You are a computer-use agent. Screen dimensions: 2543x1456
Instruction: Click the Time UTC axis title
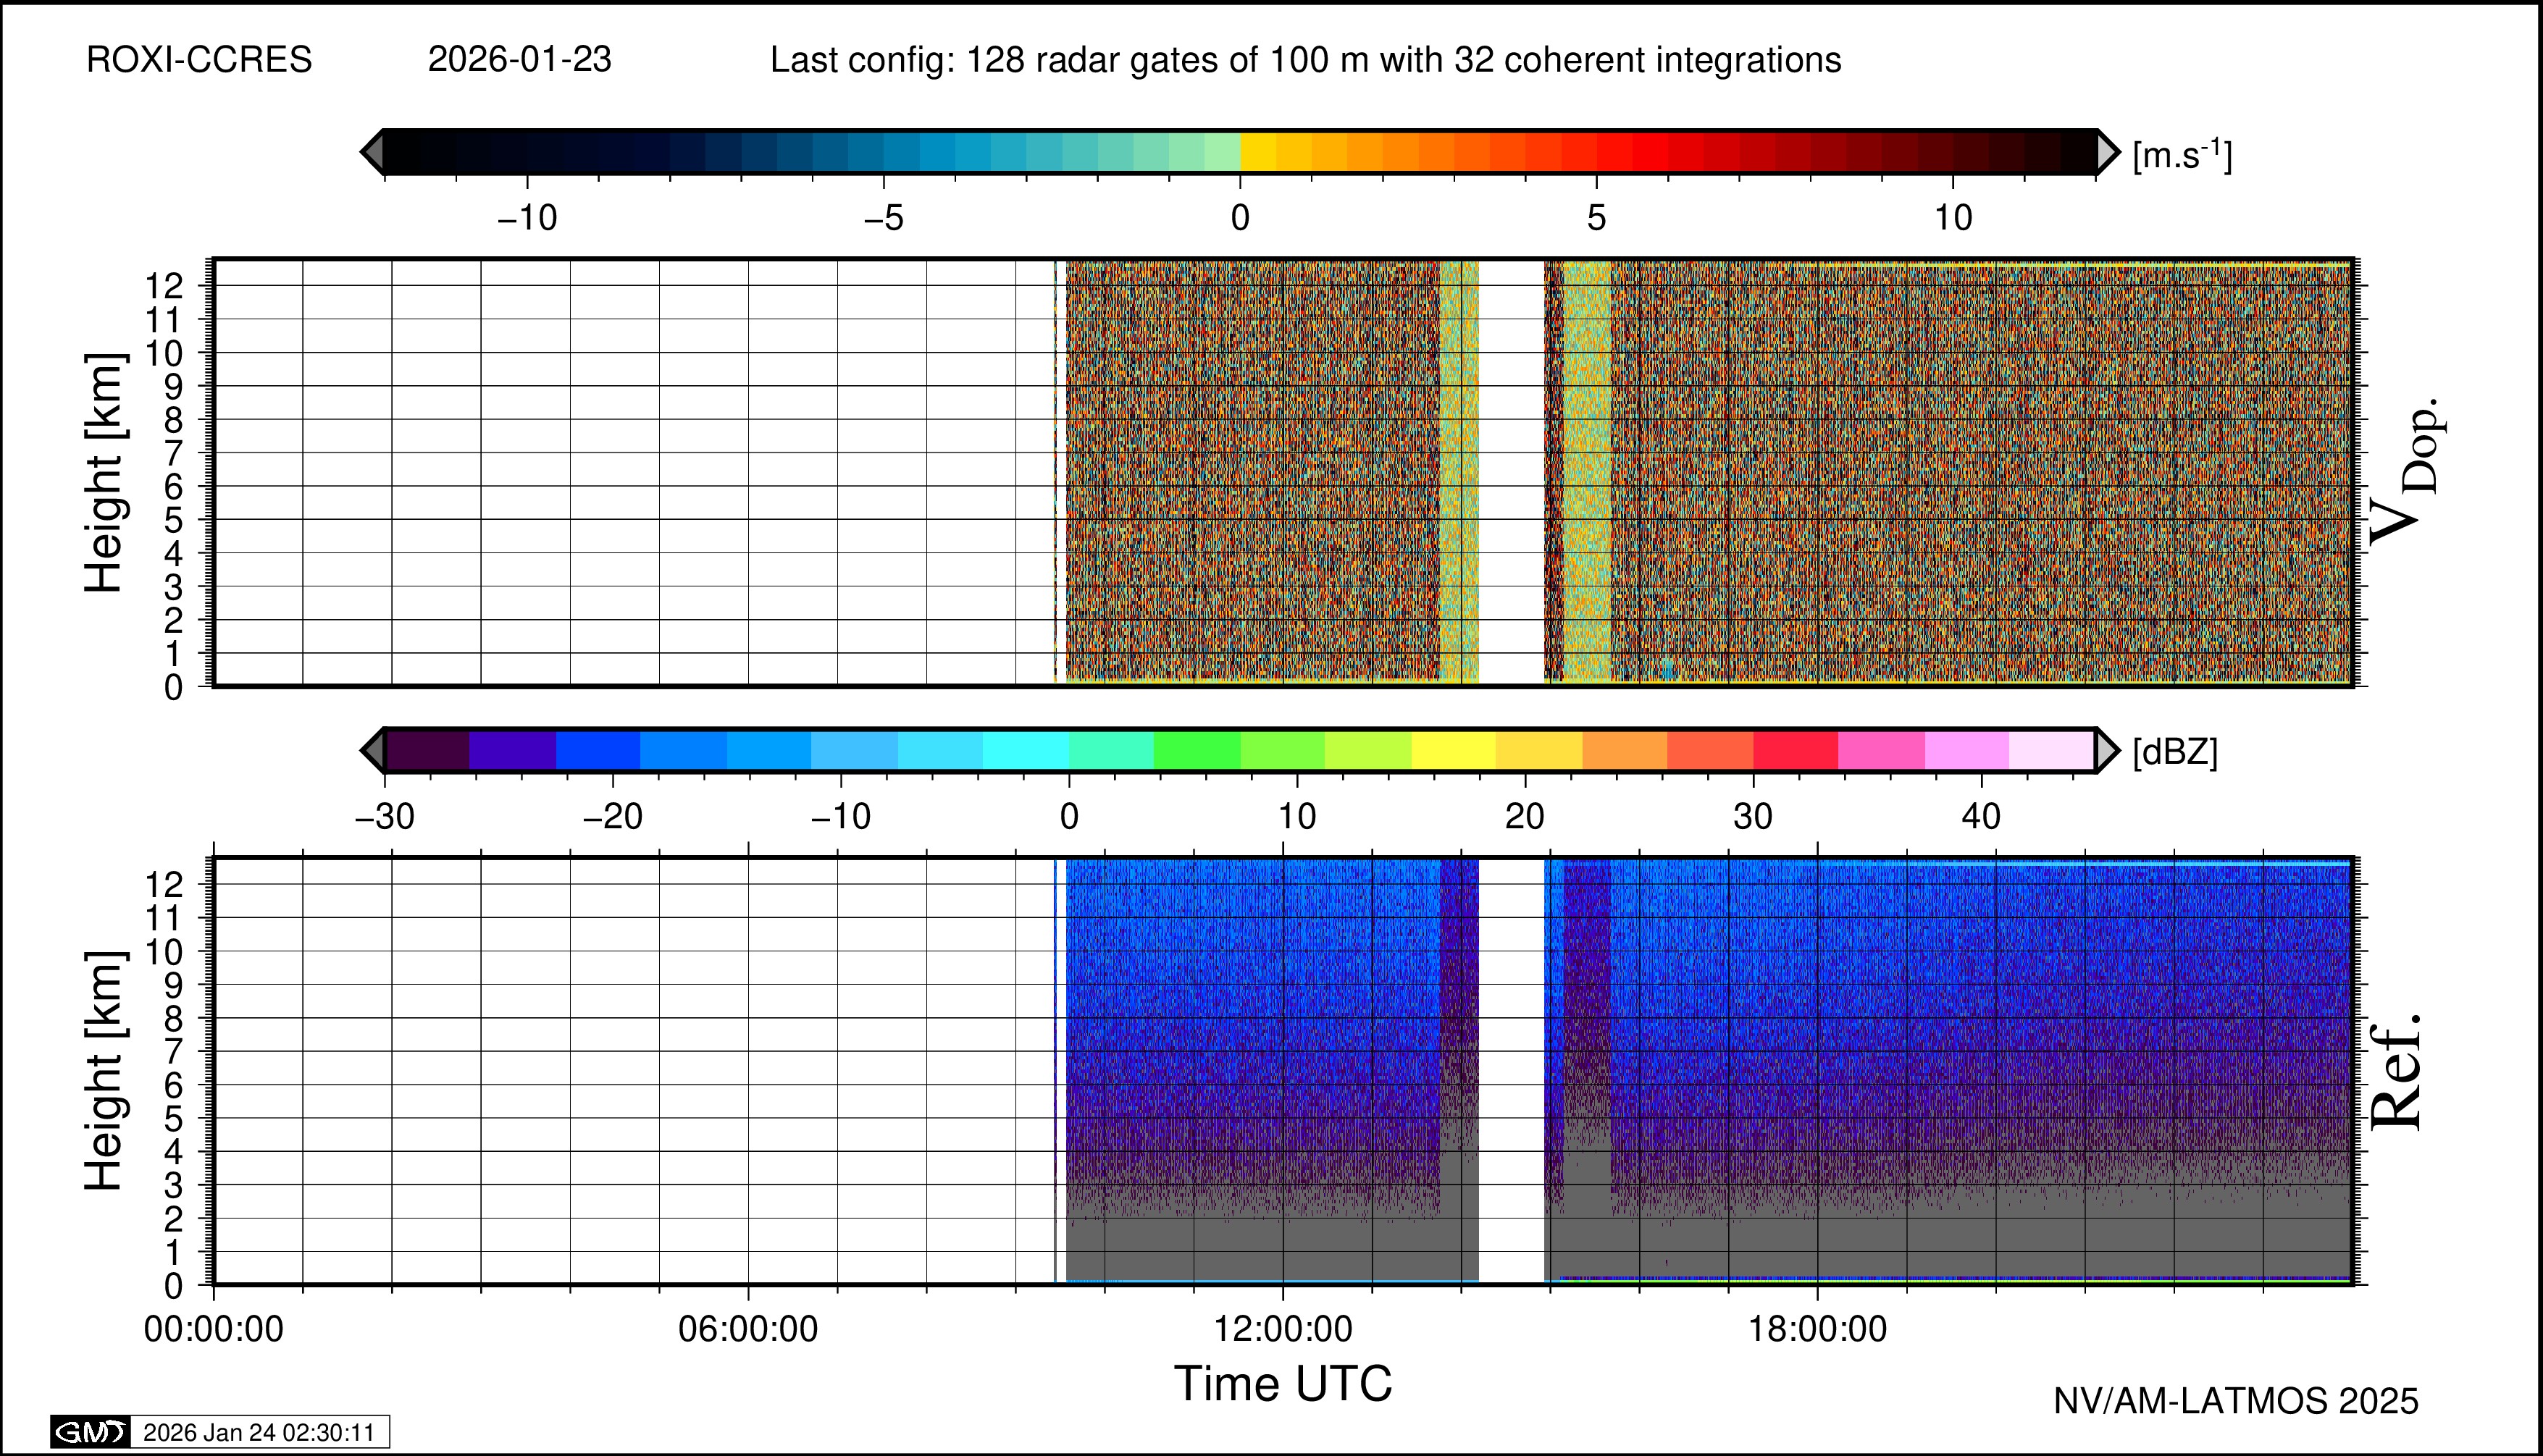coord(1283,1384)
